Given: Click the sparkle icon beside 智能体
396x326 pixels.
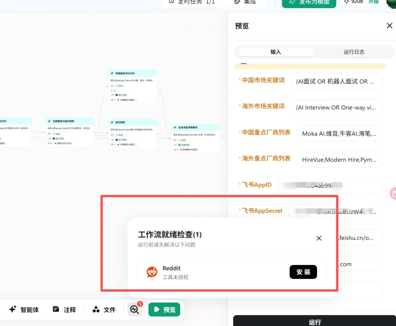Looking at the screenshot, I should 12,309.
